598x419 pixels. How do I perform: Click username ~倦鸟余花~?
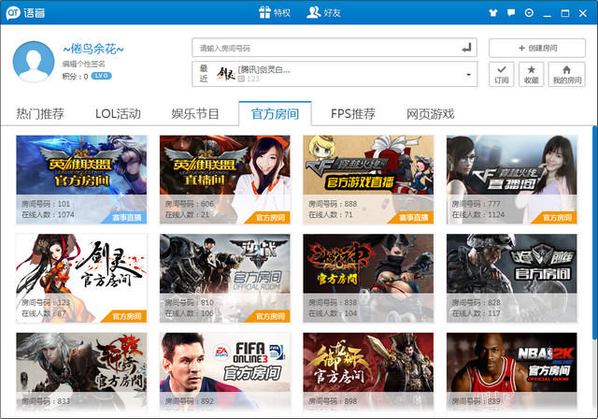[x=93, y=49]
